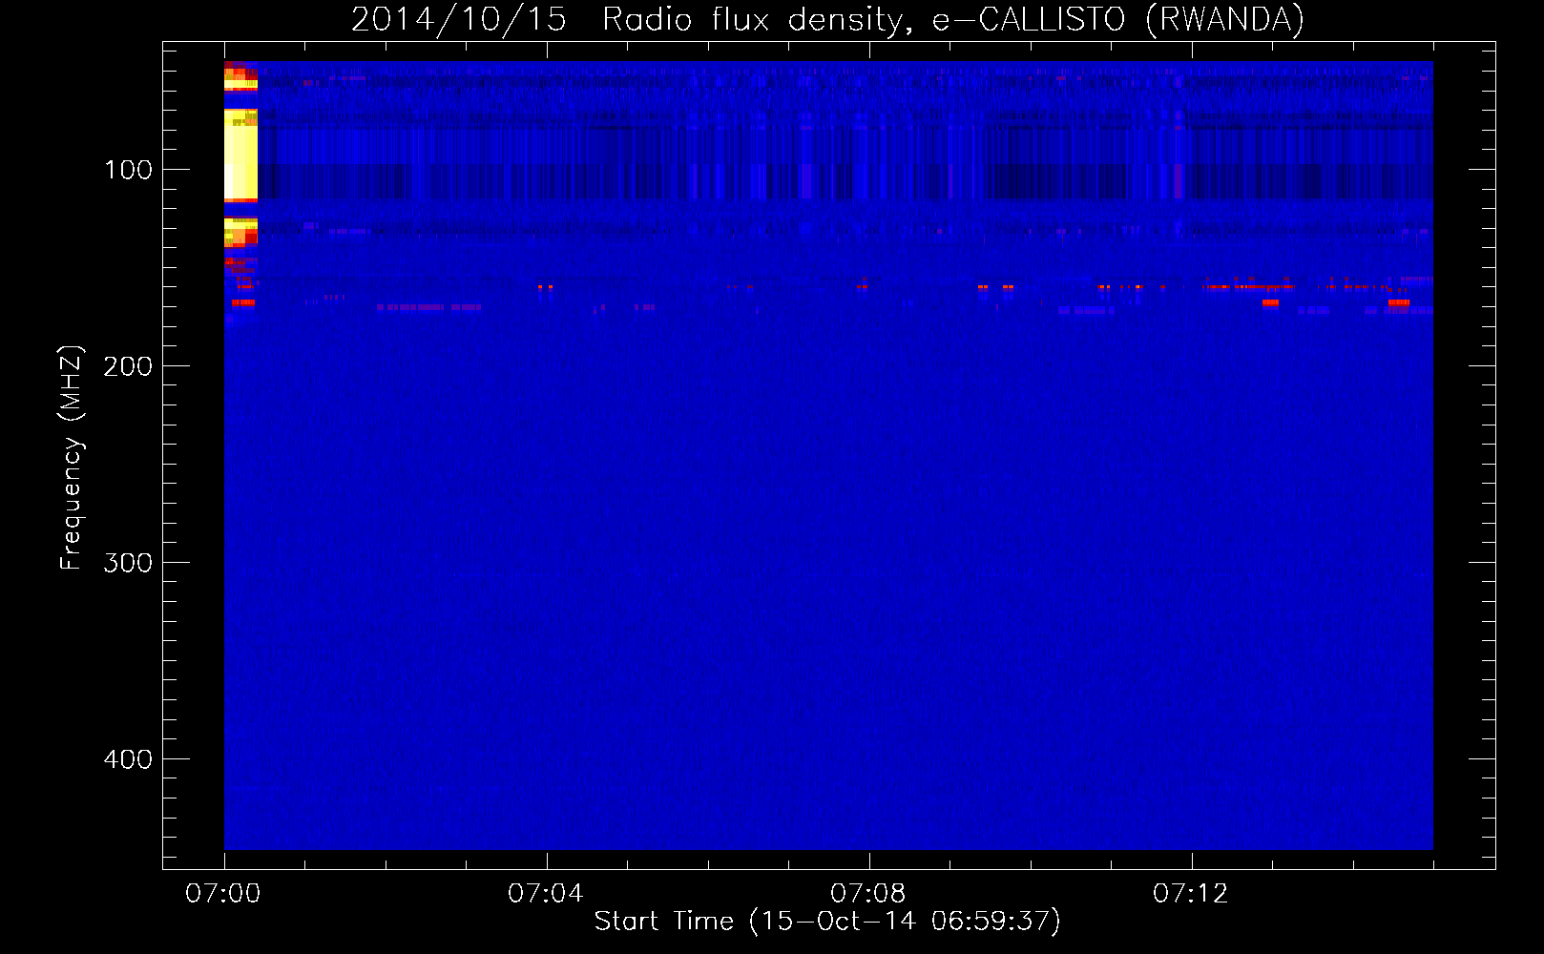Click the 400 frequency tick label
This screenshot has height=954, width=1544.
[x=128, y=759]
